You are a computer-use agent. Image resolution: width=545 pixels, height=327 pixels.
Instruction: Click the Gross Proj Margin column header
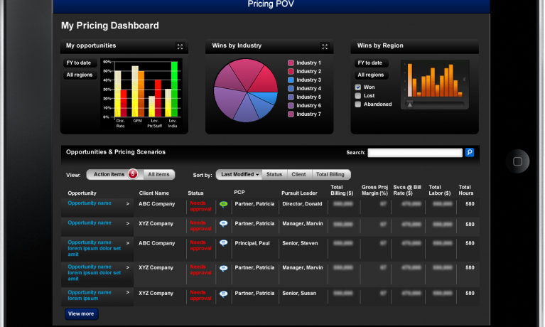click(x=374, y=190)
